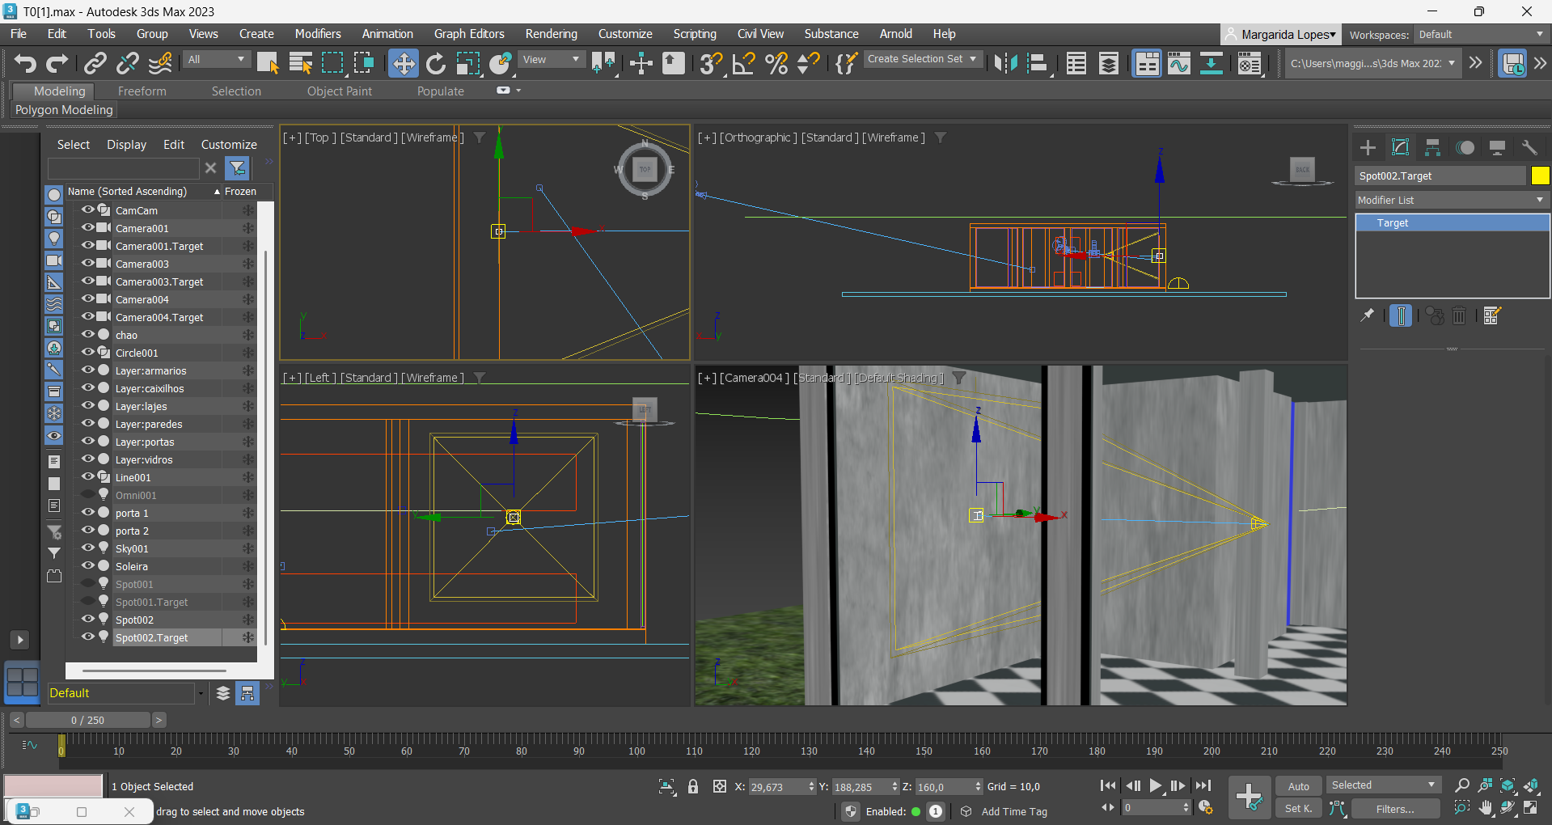
Task: Click the Select and Move tool
Action: point(403,63)
